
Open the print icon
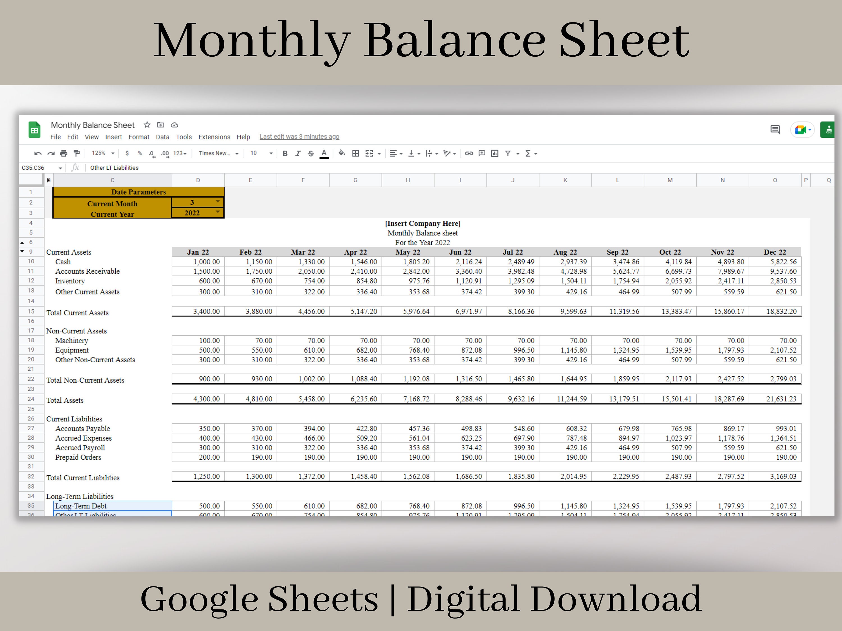click(63, 153)
